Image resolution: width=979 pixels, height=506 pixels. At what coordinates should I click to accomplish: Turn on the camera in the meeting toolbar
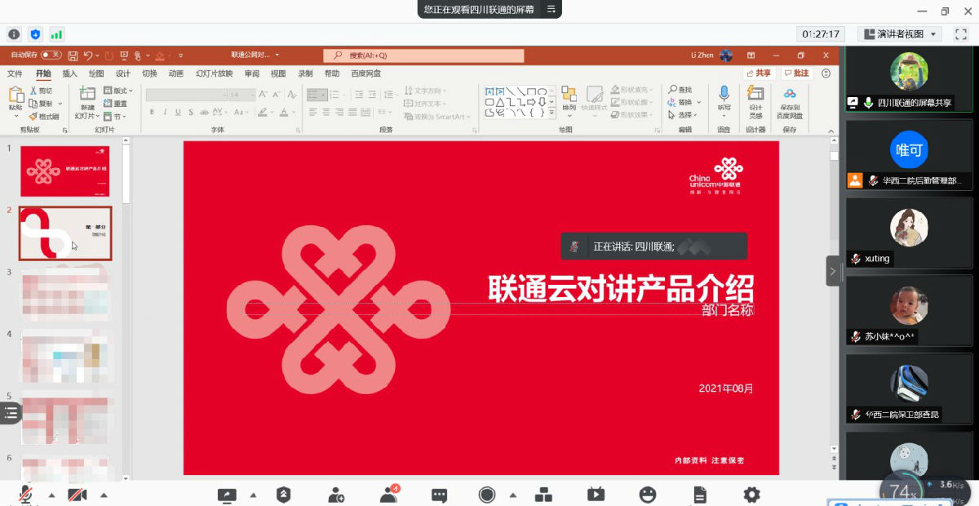pos(78,495)
